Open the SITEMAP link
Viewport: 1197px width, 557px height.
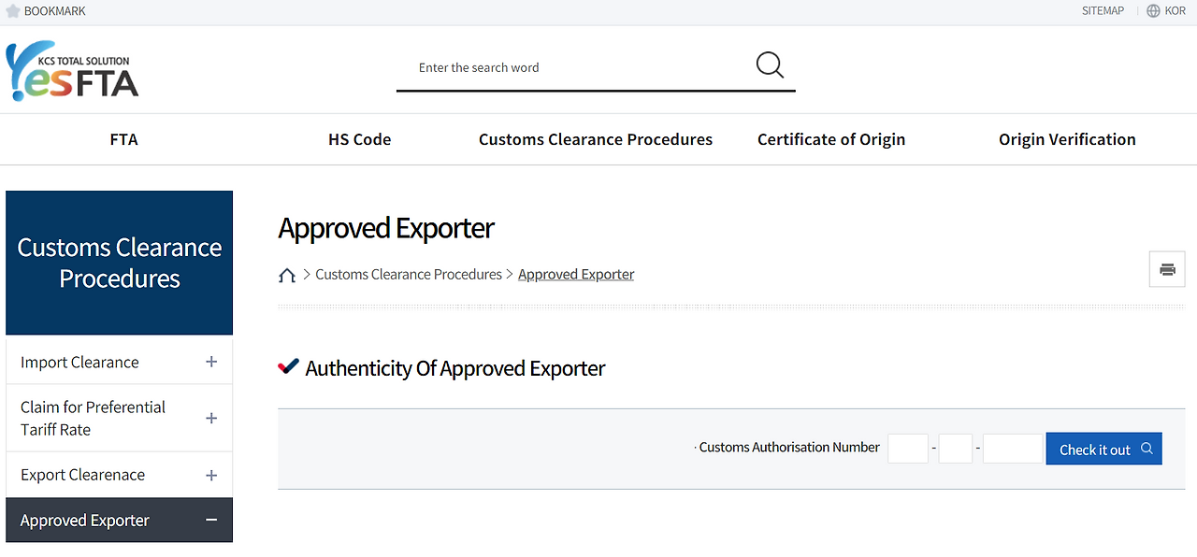point(1103,11)
